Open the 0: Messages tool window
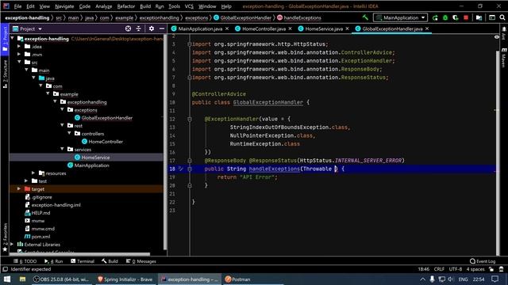Image resolution: width=508 pixels, height=285 pixels. [x=141, y=261]
